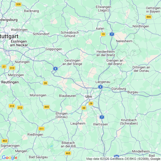This screenshot has height=161, width=161.
Task: Click the A7 shield north of Illertissen
Action: [102, 117]
